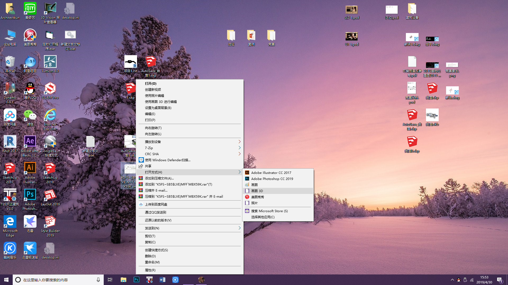Expand the 7-Zip submenu
The image size is (508, 285).
pyautogui.click(x=189, y=148)
